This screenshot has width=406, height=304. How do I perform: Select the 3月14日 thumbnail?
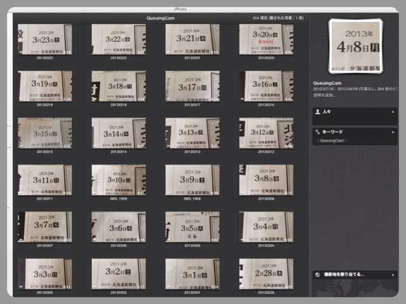[119, 133]
